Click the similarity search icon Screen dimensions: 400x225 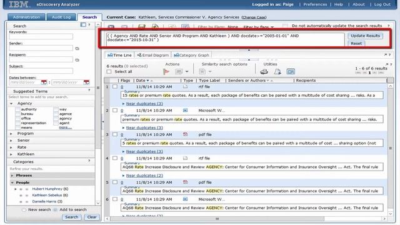click(x=202, y=72)
